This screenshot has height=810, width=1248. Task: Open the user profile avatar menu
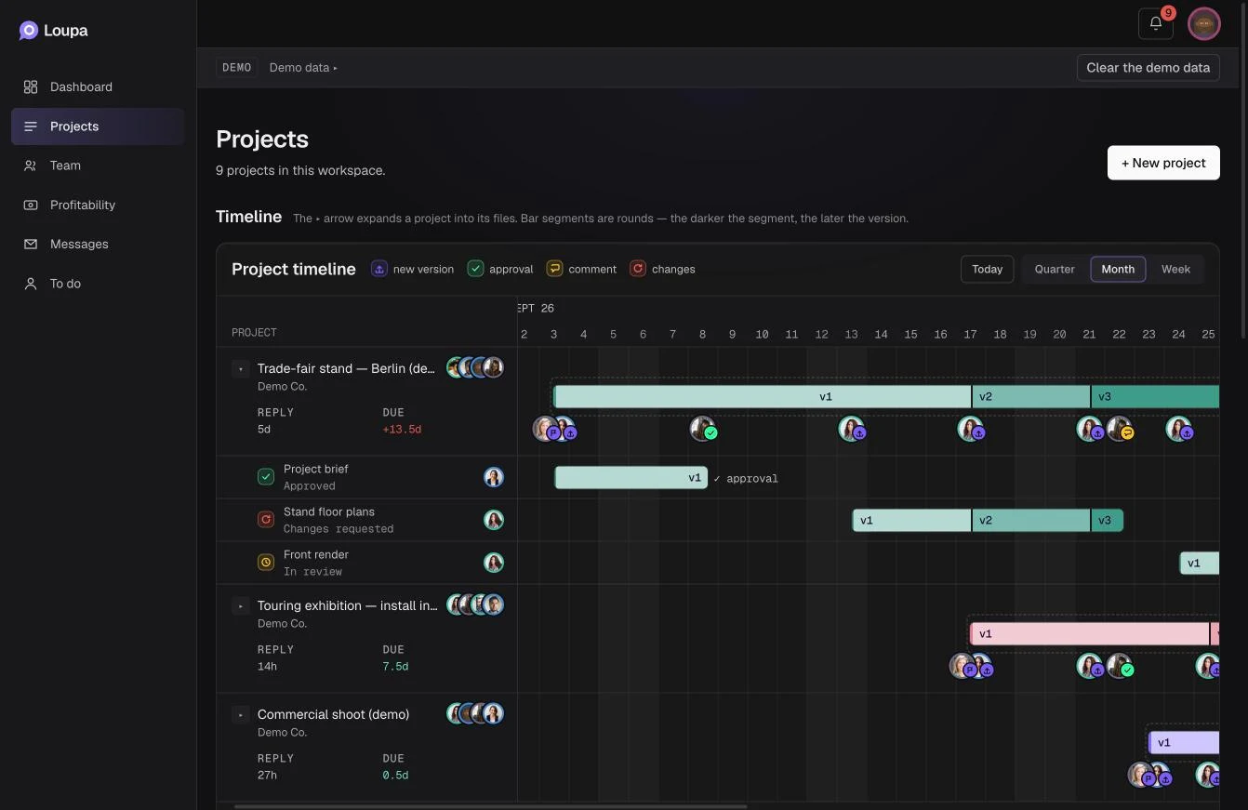click(1204, 24)
